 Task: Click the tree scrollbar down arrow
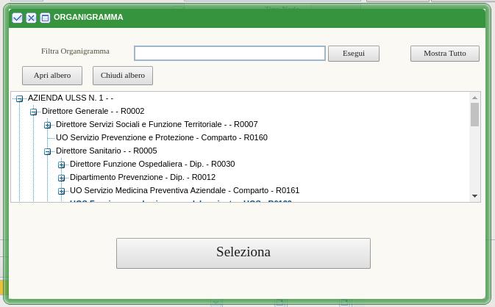pyautogui.click(x=474, y=196)
